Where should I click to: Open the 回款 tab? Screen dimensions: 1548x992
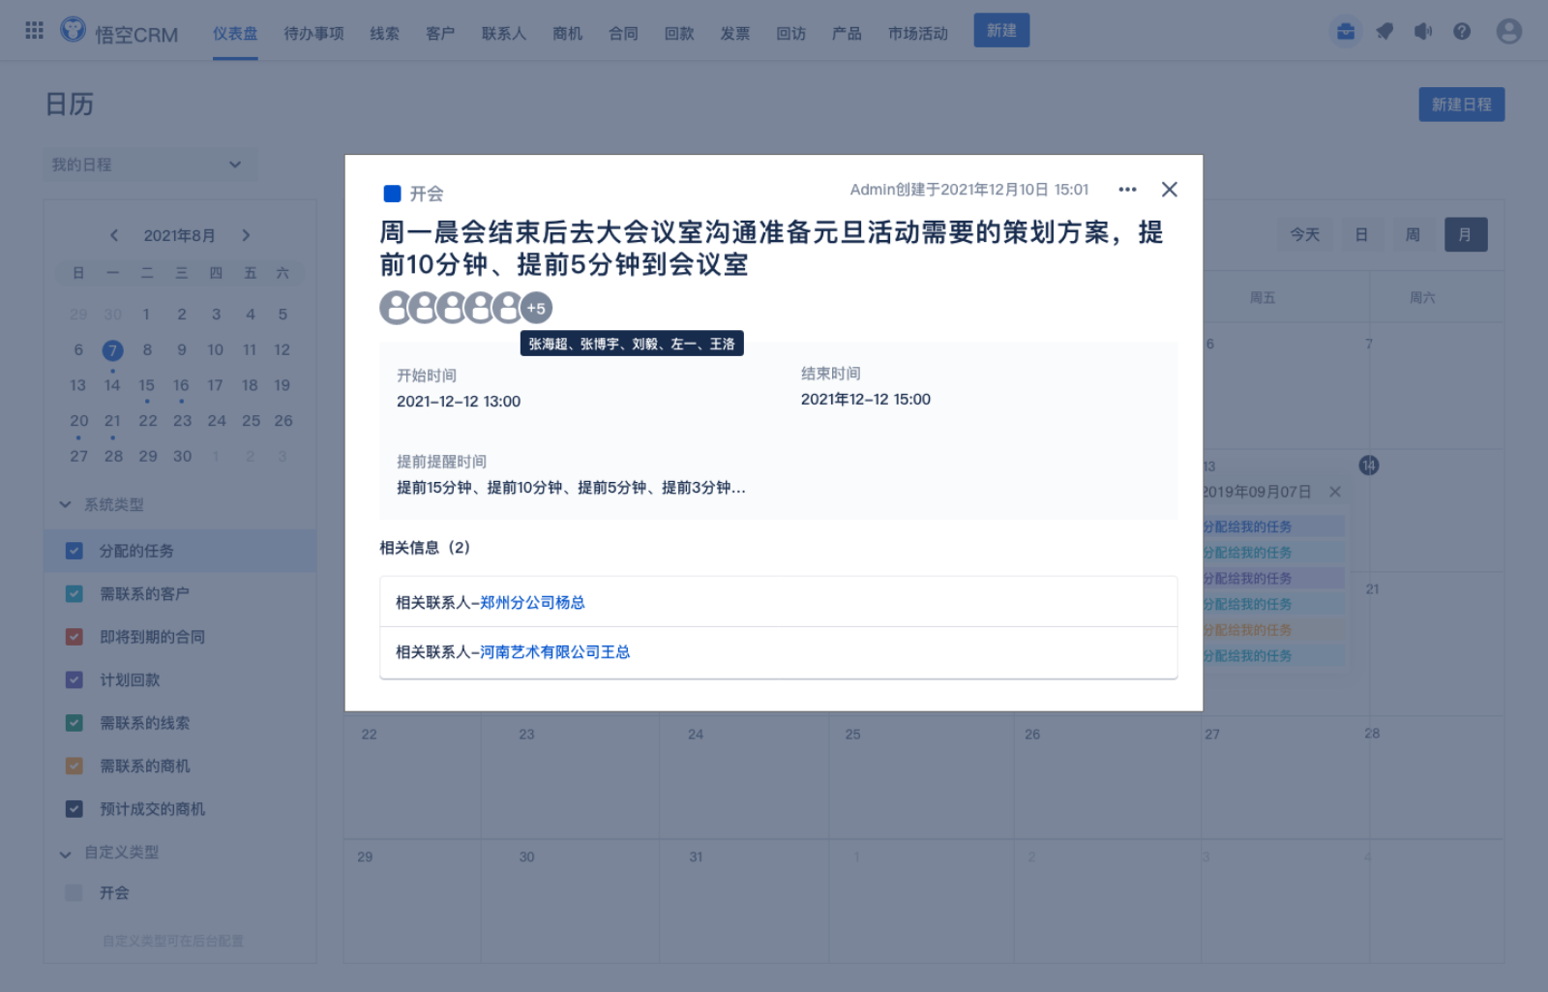click(x=679, y=34)
